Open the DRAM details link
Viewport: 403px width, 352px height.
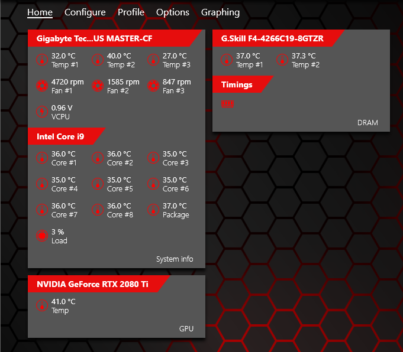coord(367,123)
